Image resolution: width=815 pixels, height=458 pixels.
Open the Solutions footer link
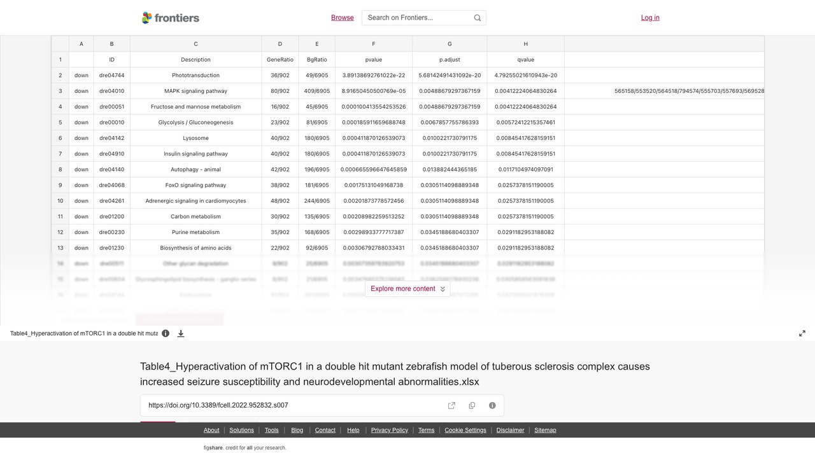coord(241,430)
